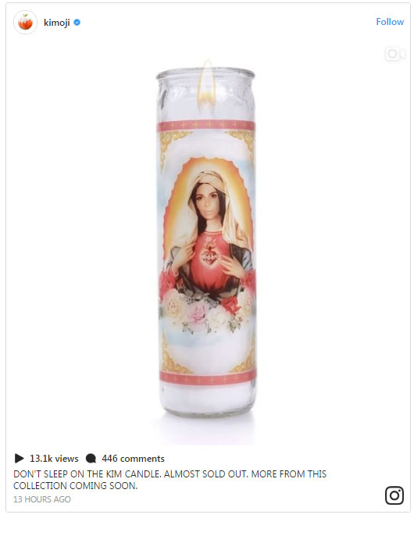Click the COLLECTION COMING SOON caption line
Image resolution: width=414 pixels, height=536 pixels.
(75, 485)
